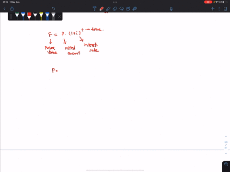Open the top center three-dot multitasking menu

click(x=115, y=2)
